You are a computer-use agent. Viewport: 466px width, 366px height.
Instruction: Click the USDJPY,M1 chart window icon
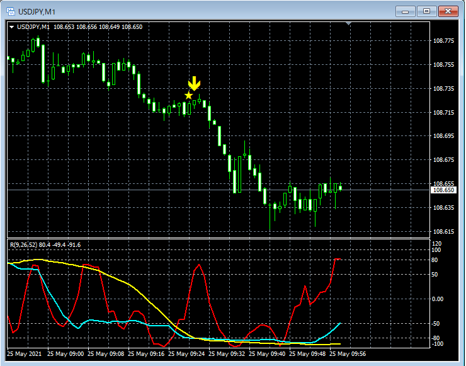click(x=11, y=11)
